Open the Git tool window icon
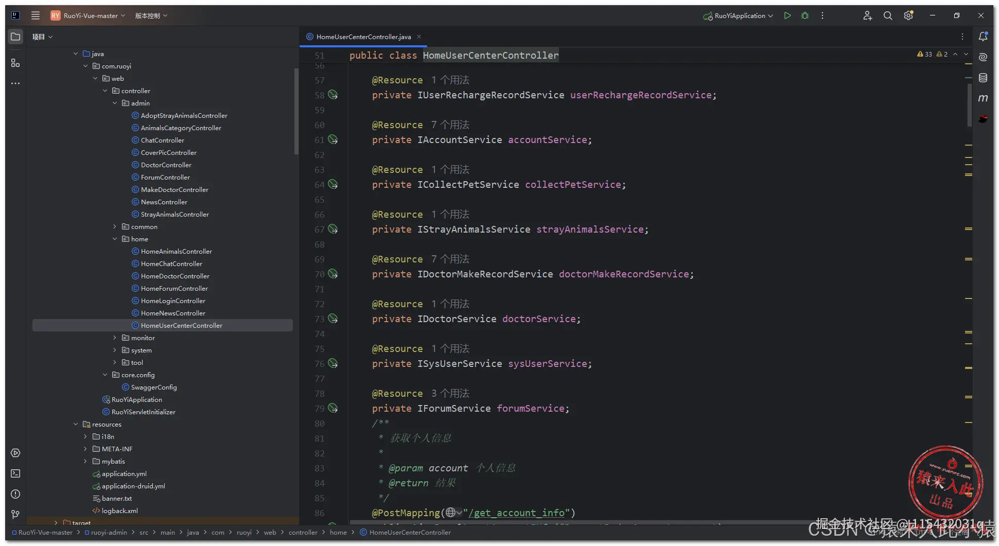 (15, 514)
